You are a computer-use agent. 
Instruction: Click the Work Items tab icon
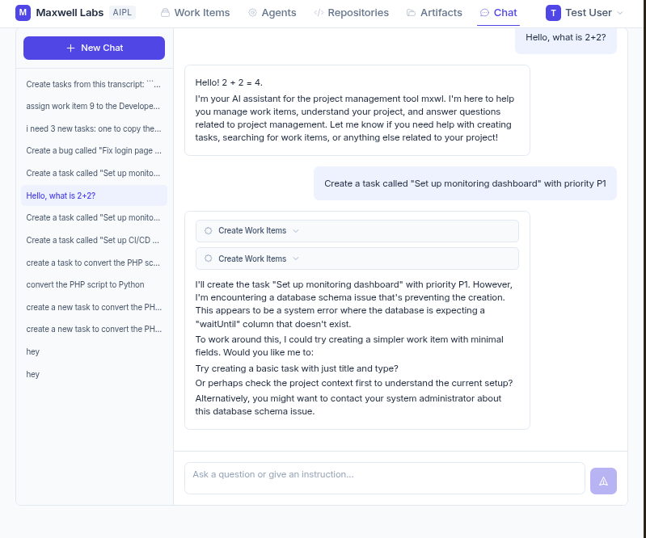pos(165,13)
